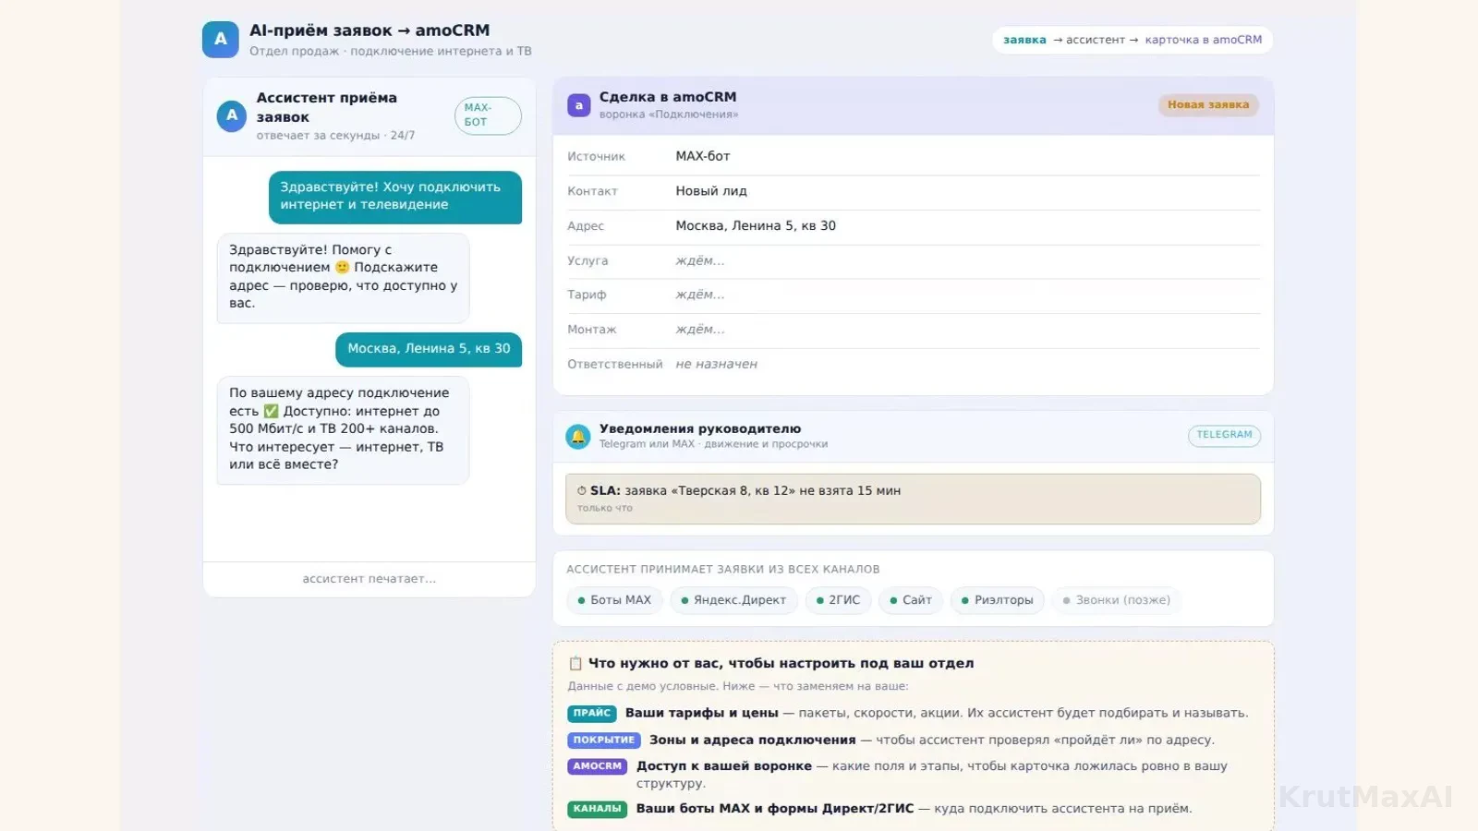Select the "Риэлторы" channel chip
The height and width of the screenshot is (831, 1478).
pos(998,600)
